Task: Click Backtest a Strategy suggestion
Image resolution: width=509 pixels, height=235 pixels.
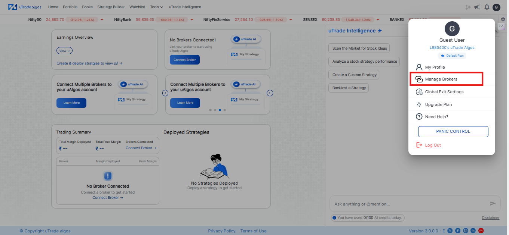Action: click(349, 88)
